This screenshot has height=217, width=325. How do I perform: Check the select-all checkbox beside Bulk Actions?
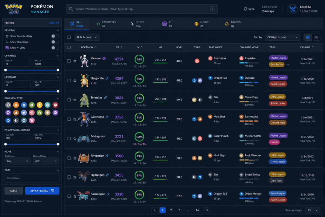69,37
